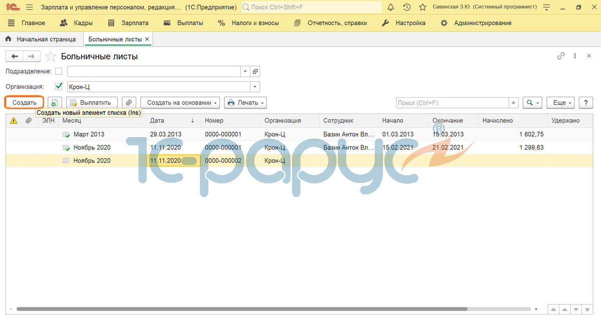
Task: Open Создать на основании dropdown
Action: tap(180, 103)
